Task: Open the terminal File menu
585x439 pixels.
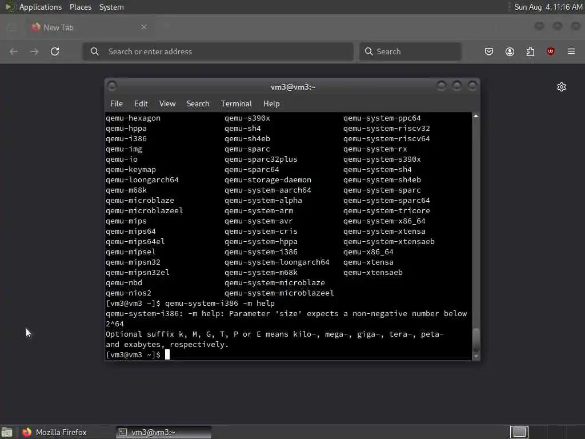Action: [117, 104]
